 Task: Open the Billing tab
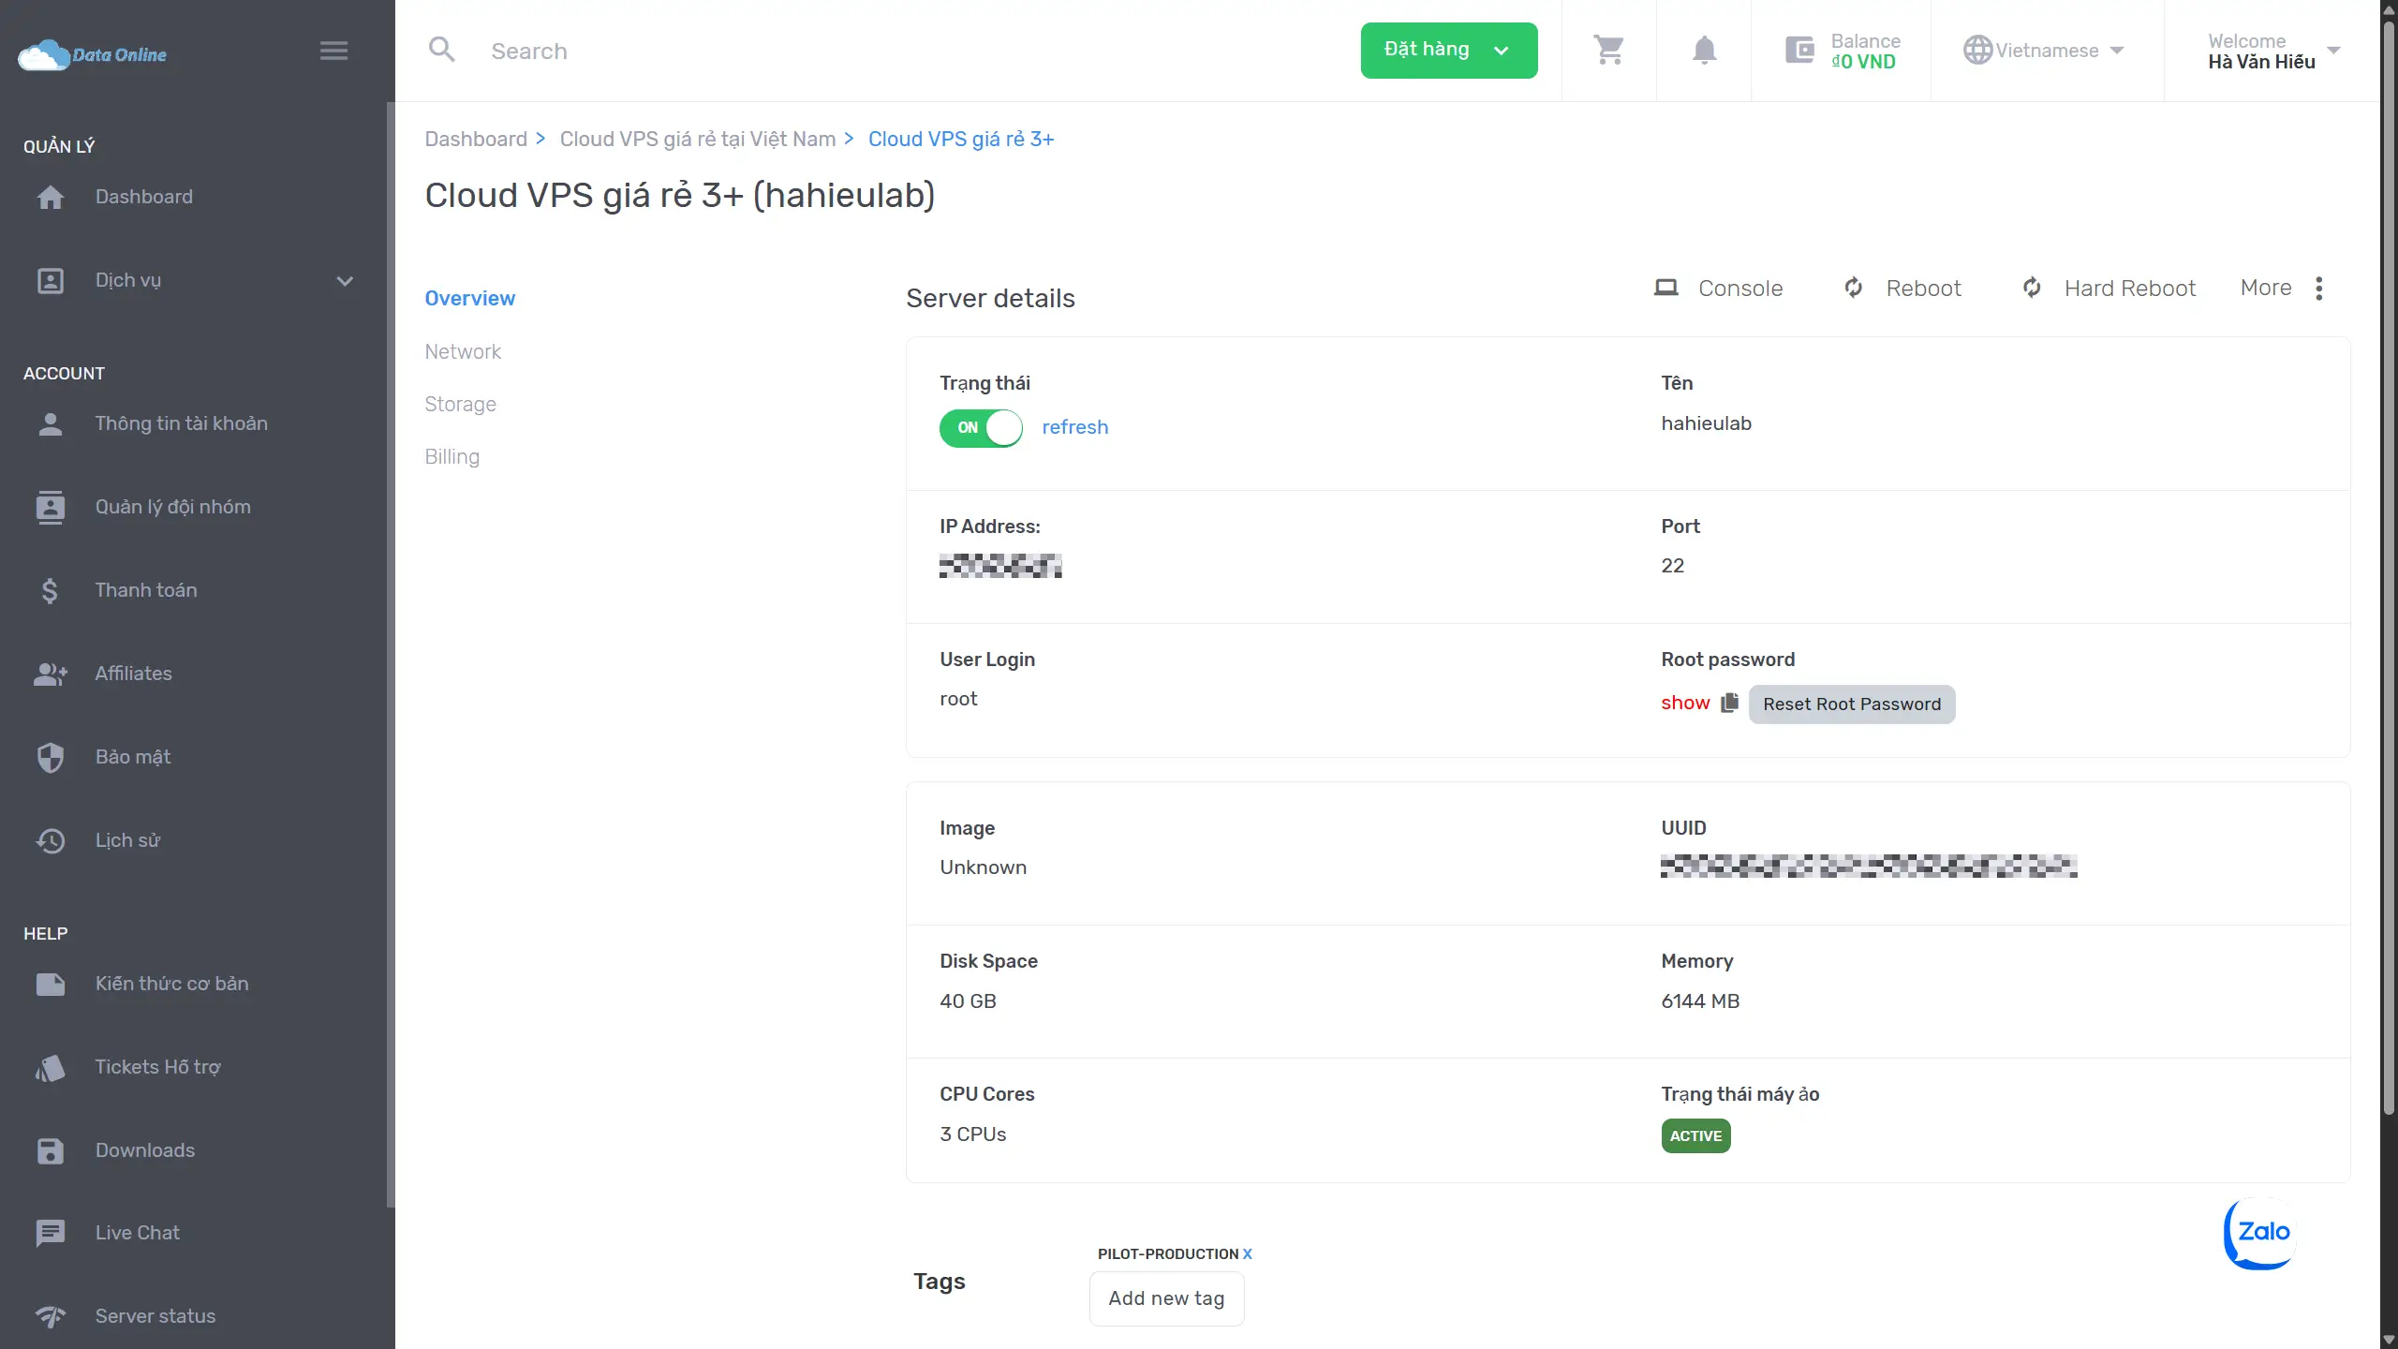pos(451,456)
